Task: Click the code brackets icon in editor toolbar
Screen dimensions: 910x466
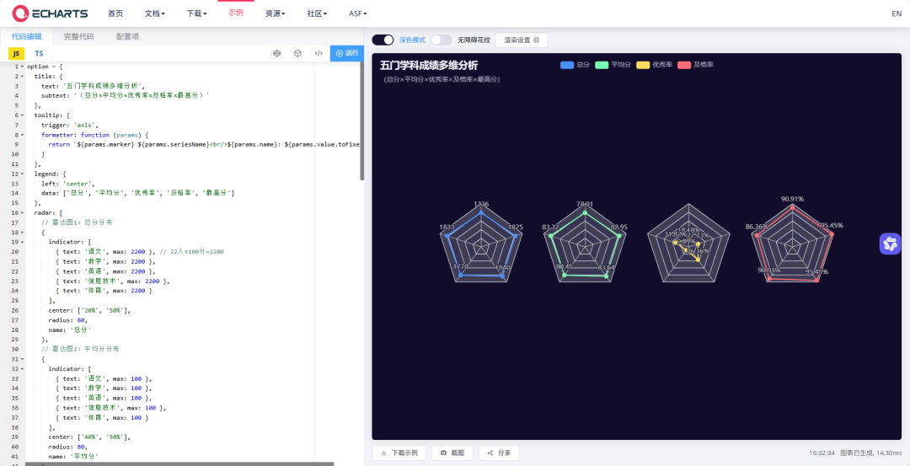Action: coord(318,53)
